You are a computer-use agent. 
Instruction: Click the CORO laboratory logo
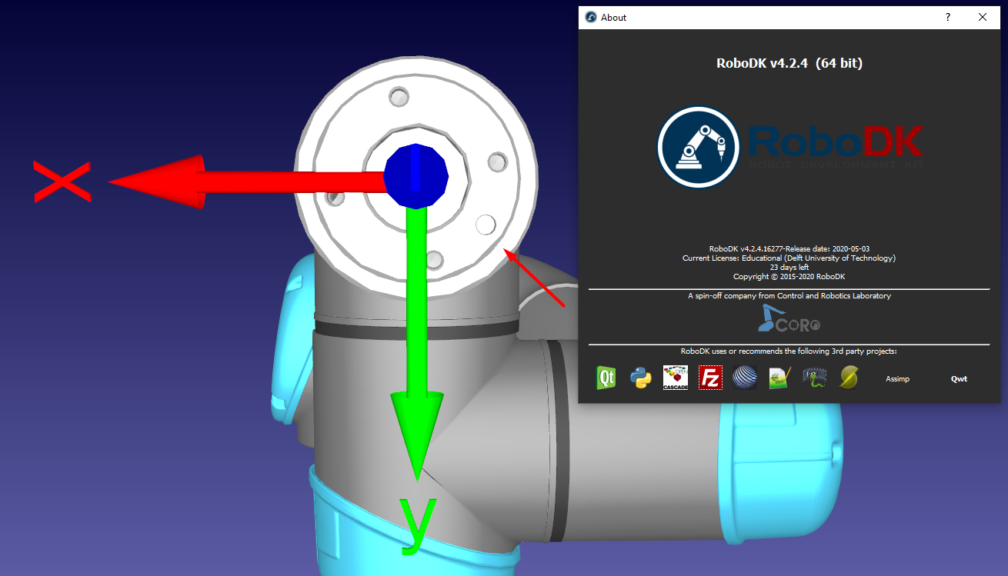[x=789, y=319]
